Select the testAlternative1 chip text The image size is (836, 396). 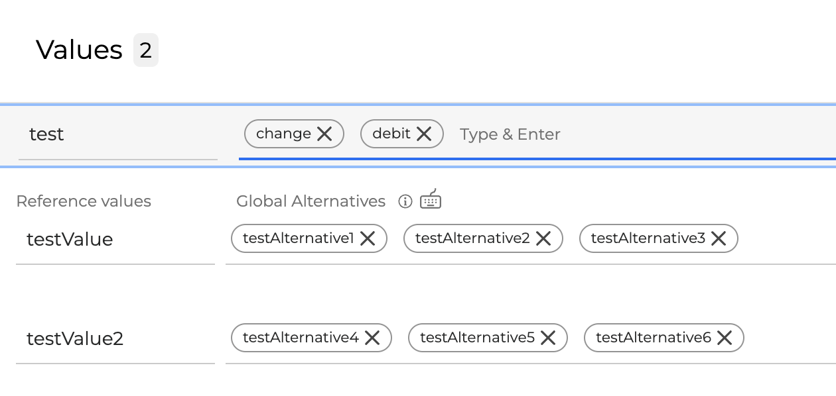pos(299,238)
